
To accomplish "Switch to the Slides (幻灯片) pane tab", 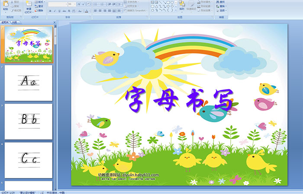I will coord(5,22).
